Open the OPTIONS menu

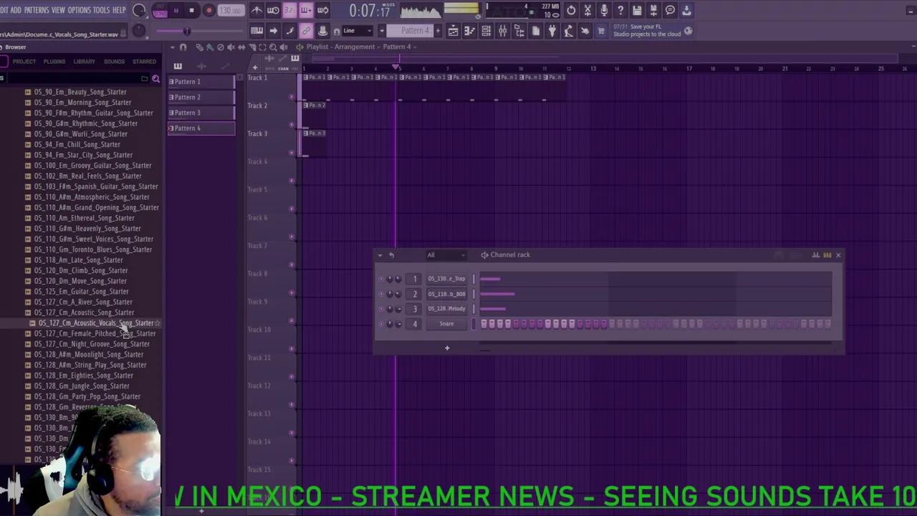pos(80,10)
